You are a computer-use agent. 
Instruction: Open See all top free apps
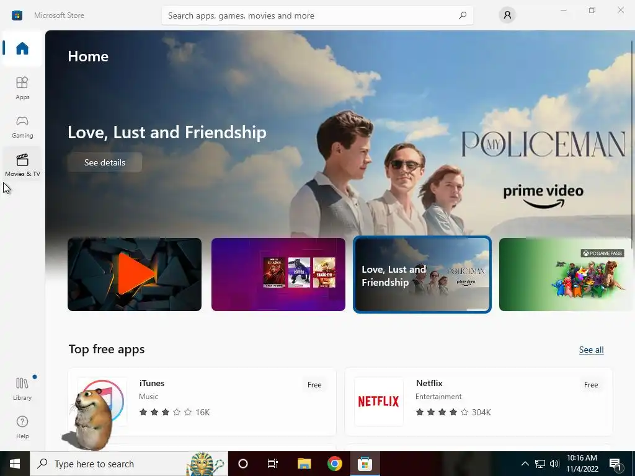(x=591, y=350)
